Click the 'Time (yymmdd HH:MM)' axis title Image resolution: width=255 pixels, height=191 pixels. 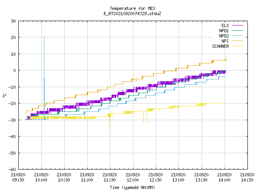(x=132, y=187)
